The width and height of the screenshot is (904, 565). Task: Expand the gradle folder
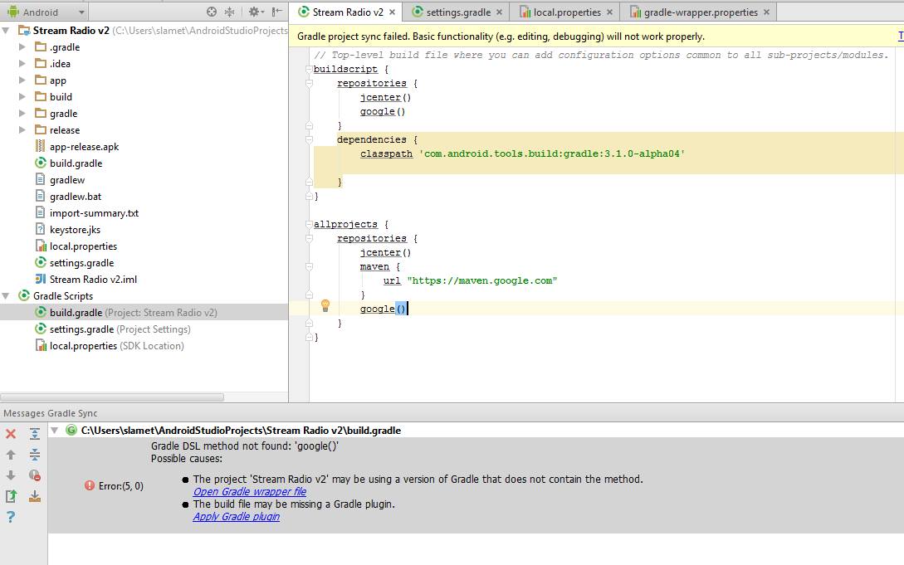(22, 114)
